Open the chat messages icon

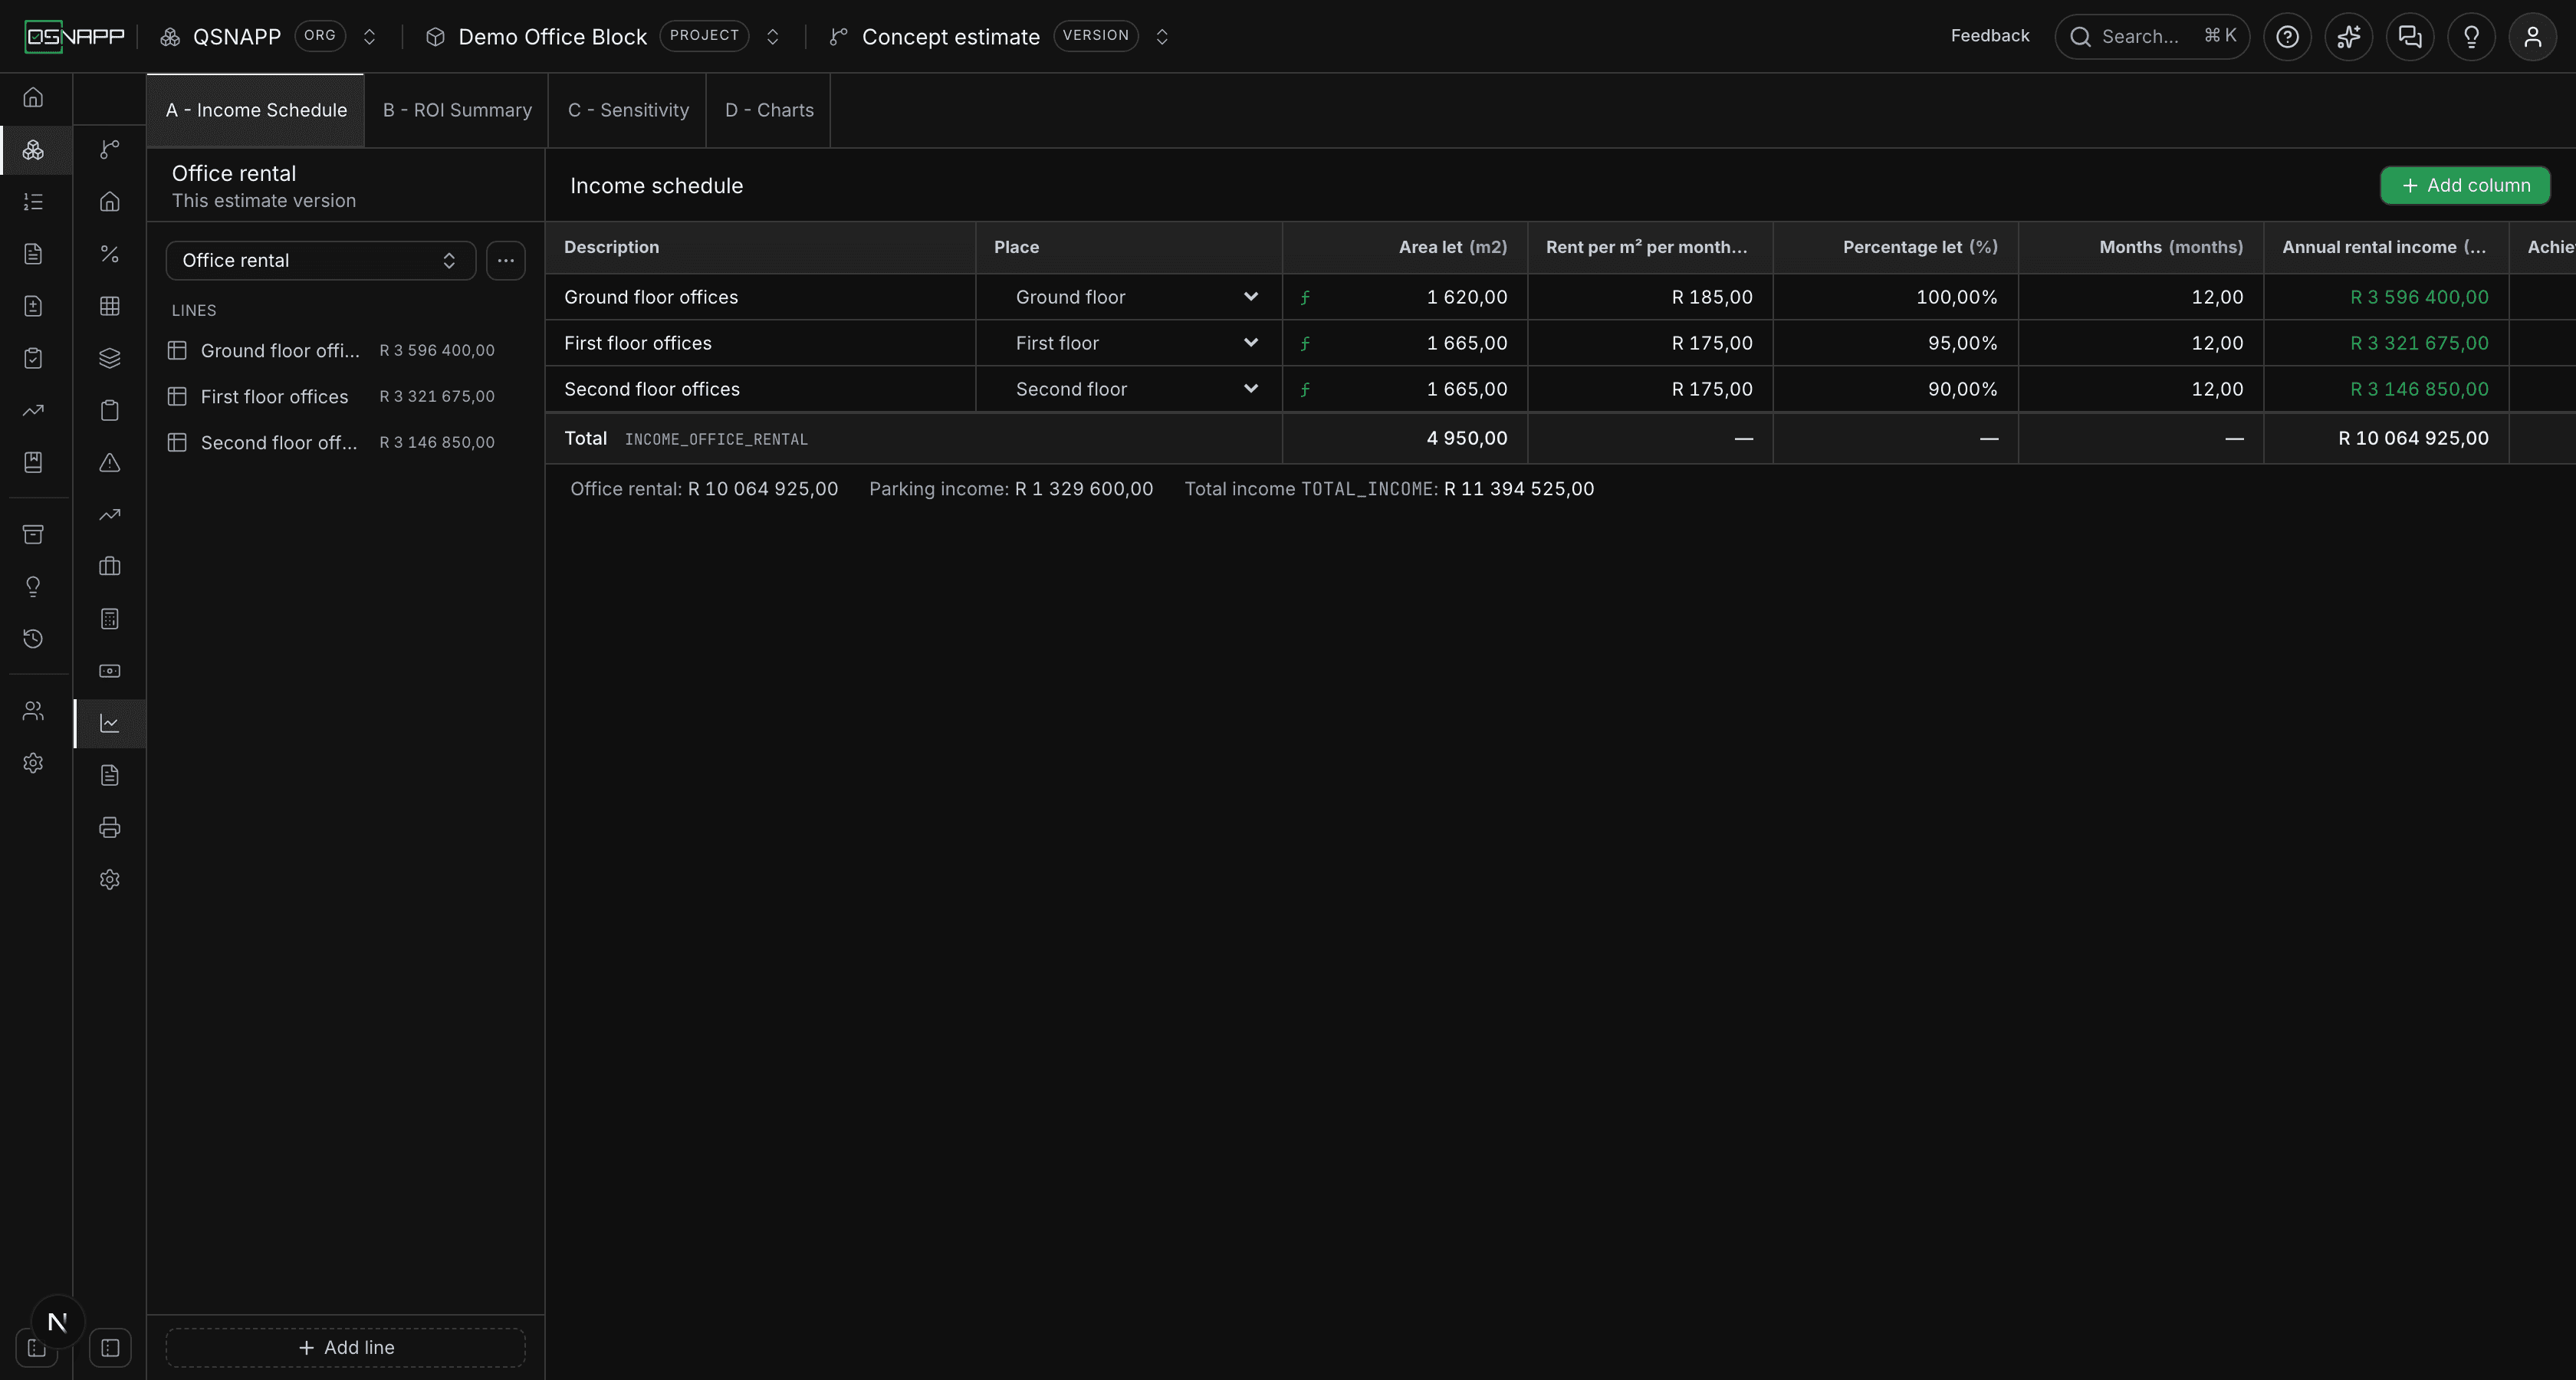click(2410, 37)
